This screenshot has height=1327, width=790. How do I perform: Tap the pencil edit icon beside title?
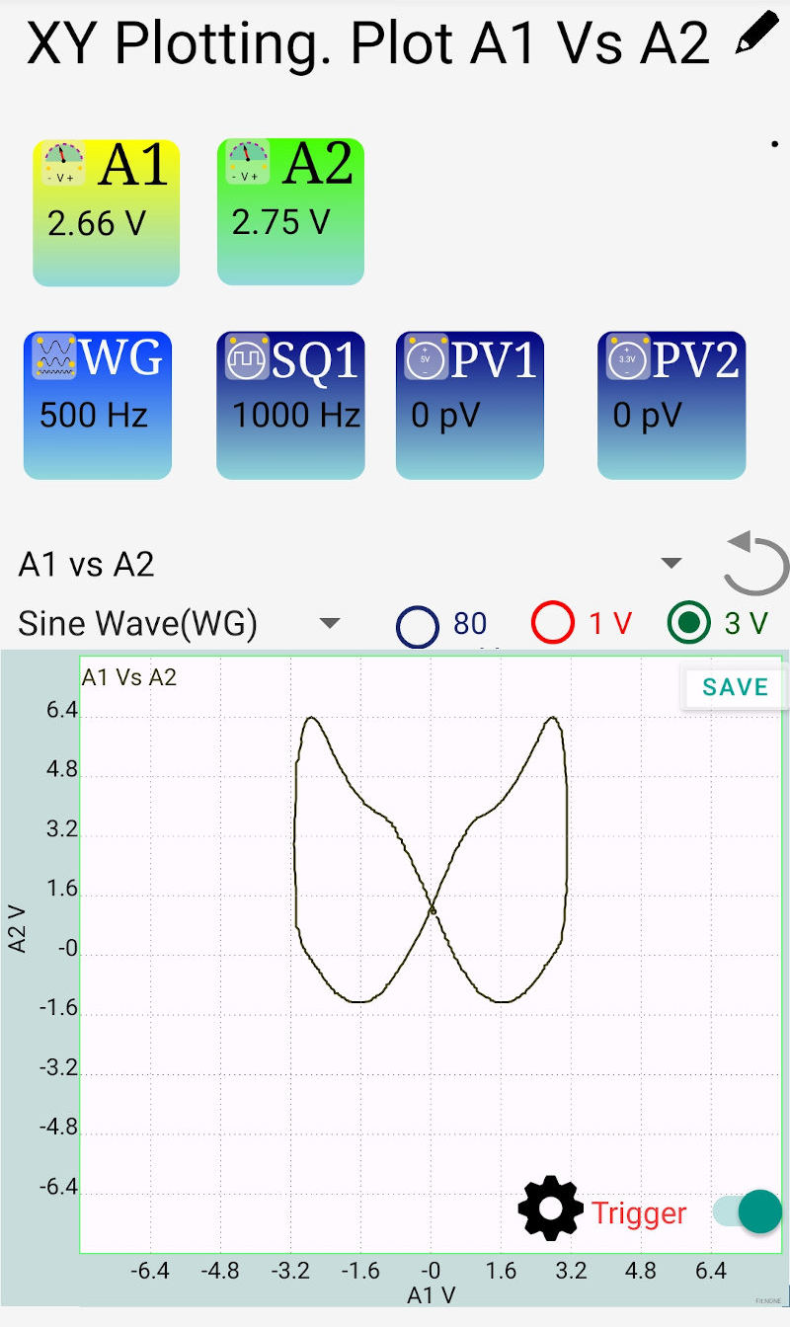(x=757, y=37)
